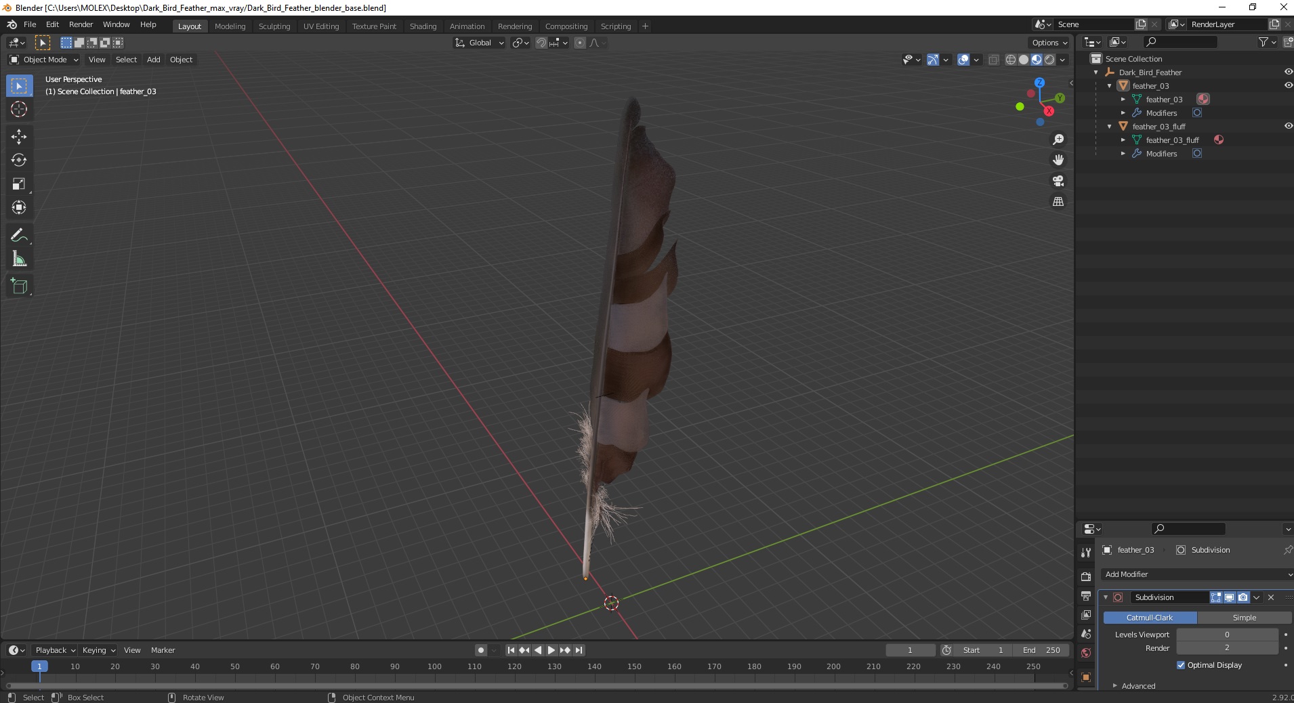
Task: Click the Move view hand icon
Action: (x=1058, y=160)
